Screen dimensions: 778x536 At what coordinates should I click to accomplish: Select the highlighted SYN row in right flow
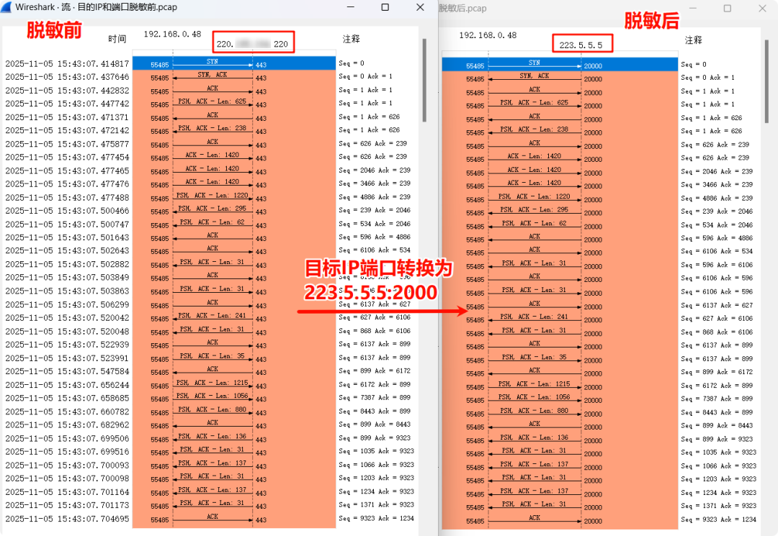point(560,65)
